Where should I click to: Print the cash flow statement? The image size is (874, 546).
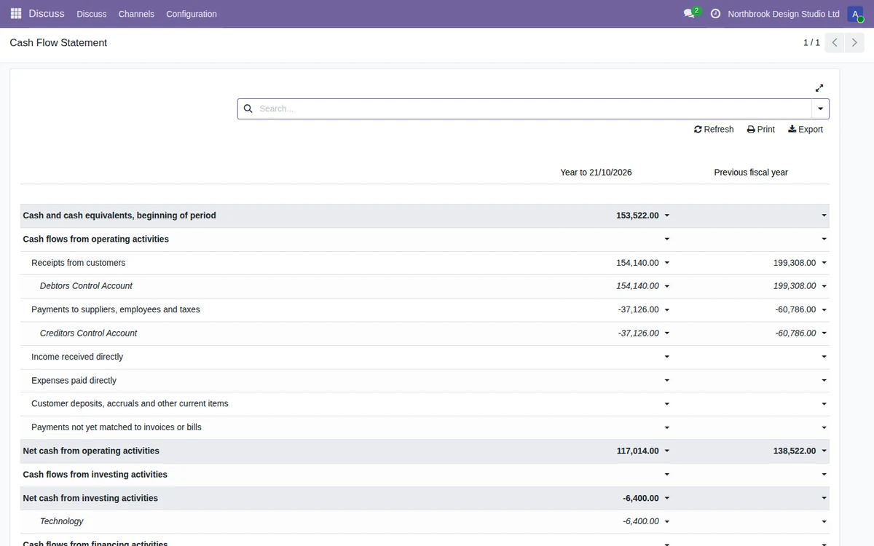pyautogui.click(x=761, y=130)
